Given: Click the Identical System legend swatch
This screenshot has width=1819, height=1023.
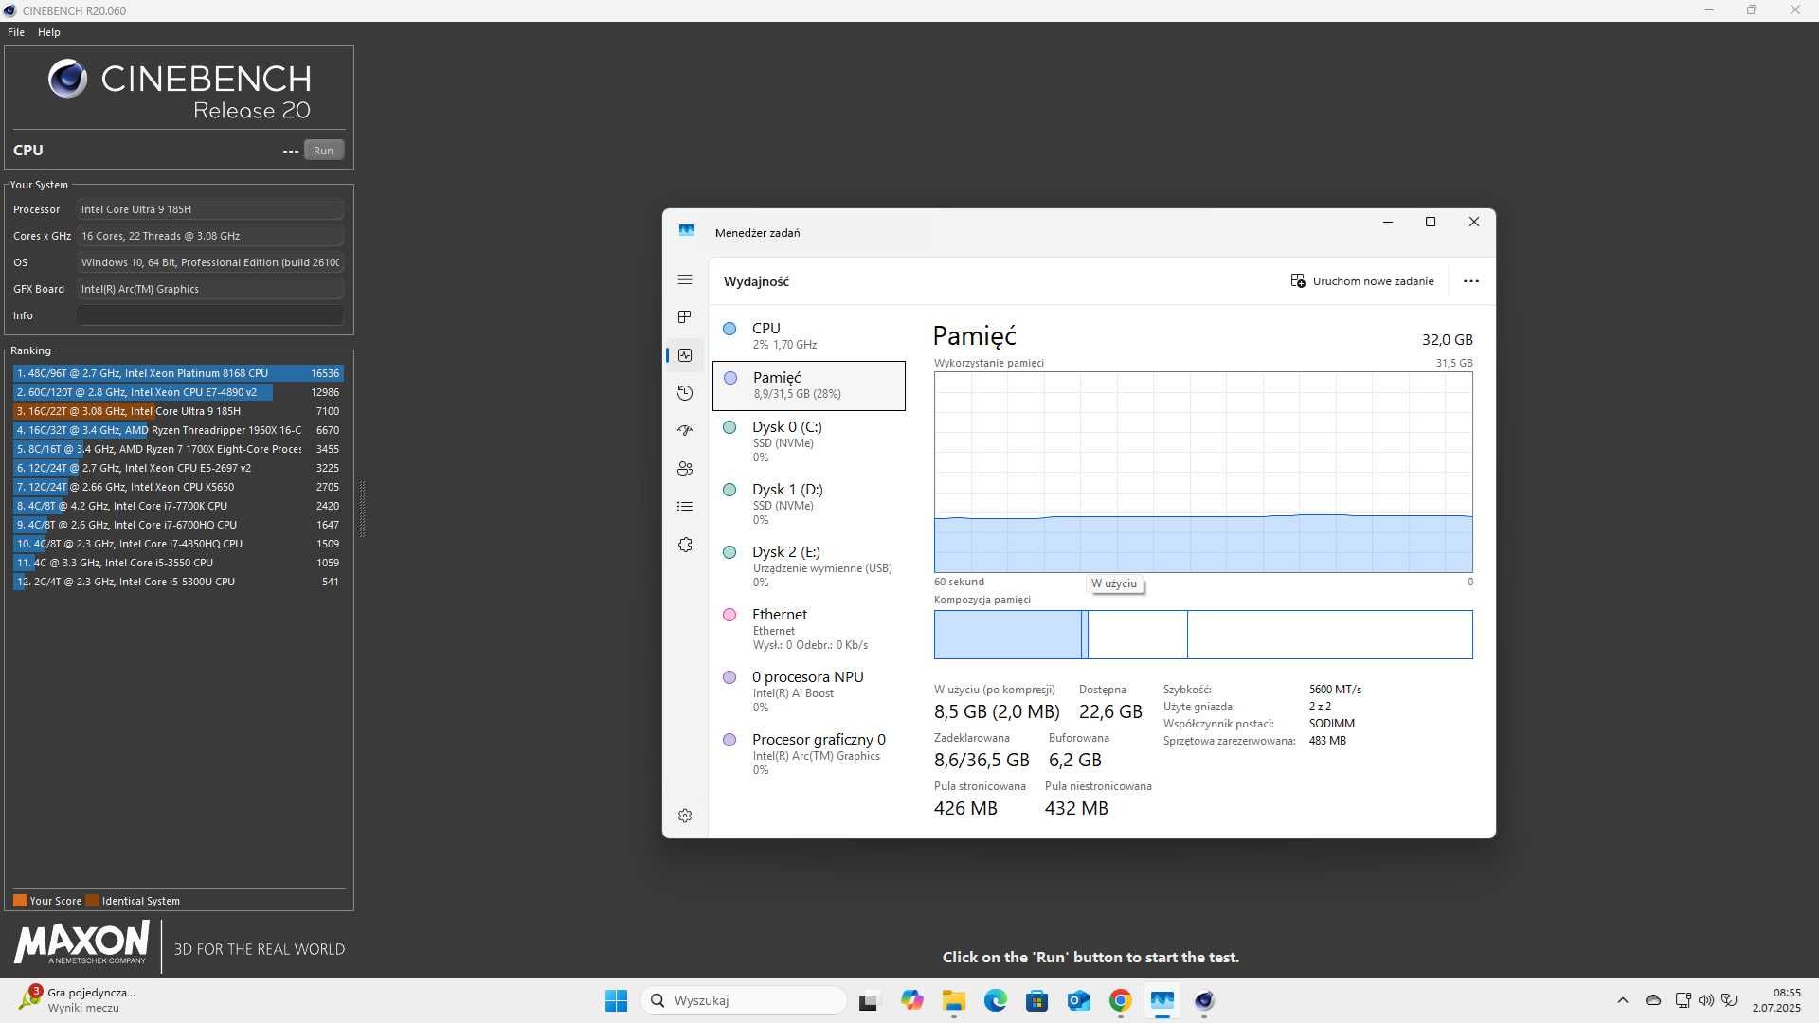Looking at the screenshot, I should 92,901.
